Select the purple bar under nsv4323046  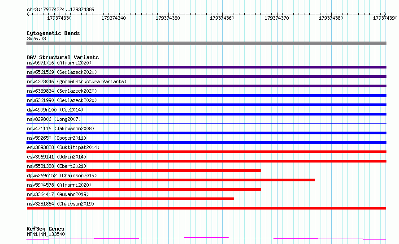click(206, 86)
